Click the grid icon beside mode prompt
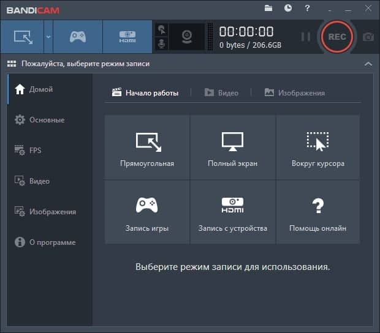Viewport: 380px width, 333px height. pos(12,64)
